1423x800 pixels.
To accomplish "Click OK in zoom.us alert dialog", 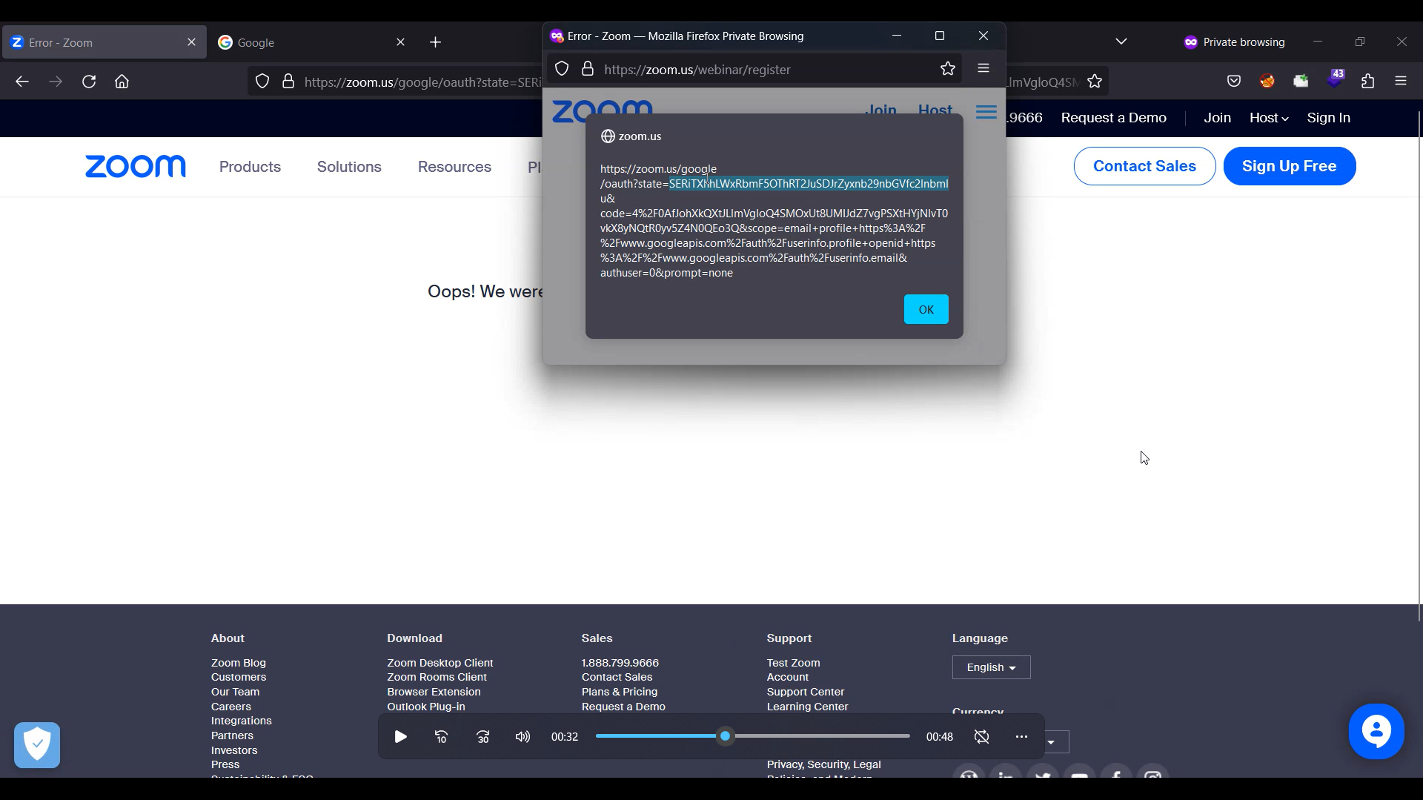I will coord(926,309).
